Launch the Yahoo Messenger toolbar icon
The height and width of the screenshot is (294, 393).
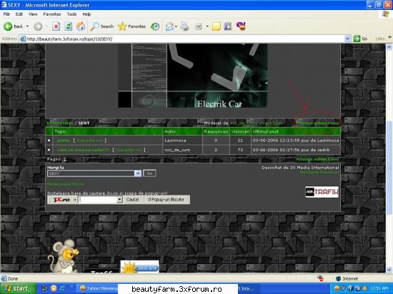pos(241,26)
